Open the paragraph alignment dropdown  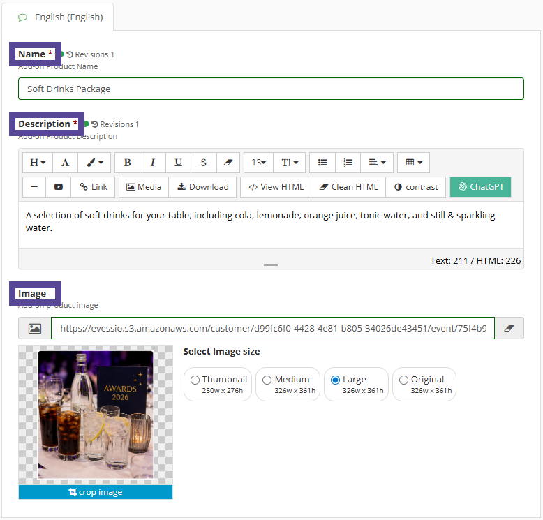[x=377, y=163]
